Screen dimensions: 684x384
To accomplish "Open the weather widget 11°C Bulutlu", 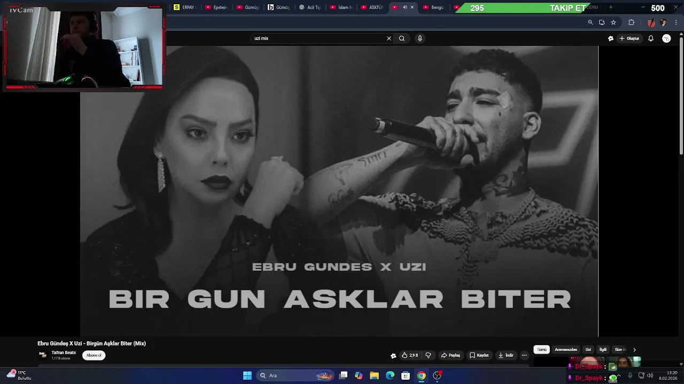I will tap(19, 375).
